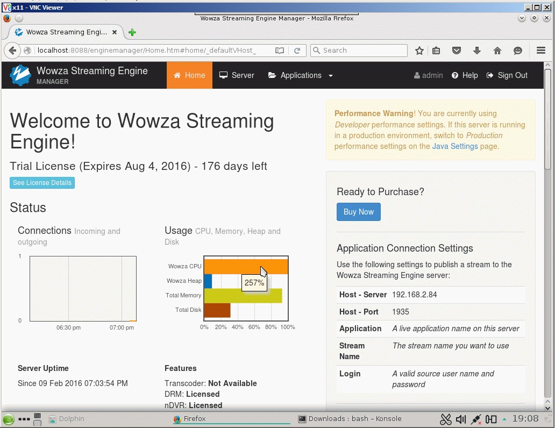Click the blue Wowza Heap usage bar
Viewport: 555px width, 428px height.
coord(208,281)
